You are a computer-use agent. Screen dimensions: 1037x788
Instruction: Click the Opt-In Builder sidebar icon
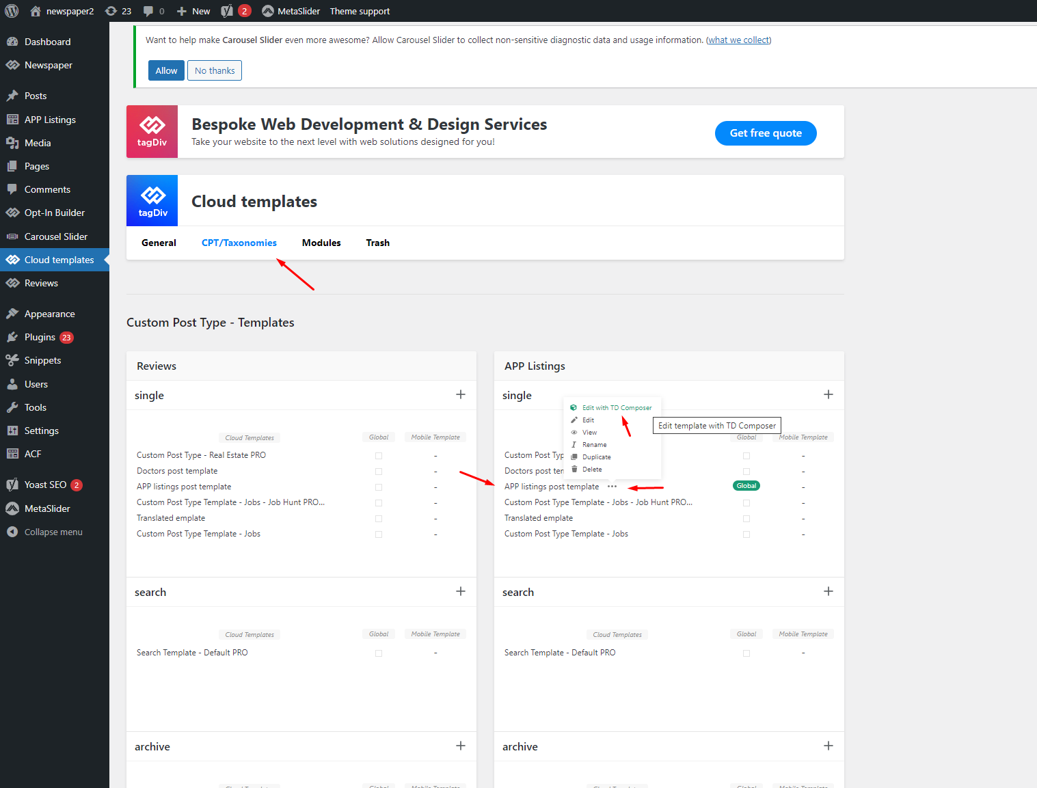pos(12,213)
